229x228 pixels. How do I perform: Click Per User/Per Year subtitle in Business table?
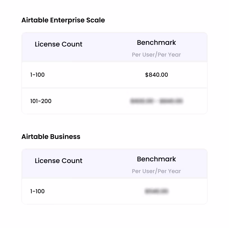[x=156, y=171]
